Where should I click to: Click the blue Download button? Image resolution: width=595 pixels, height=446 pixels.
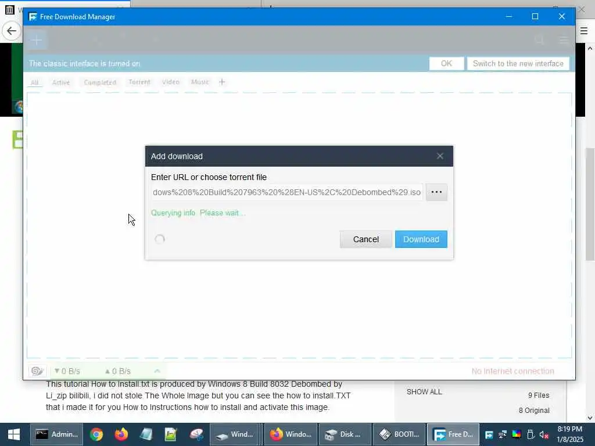421,239
